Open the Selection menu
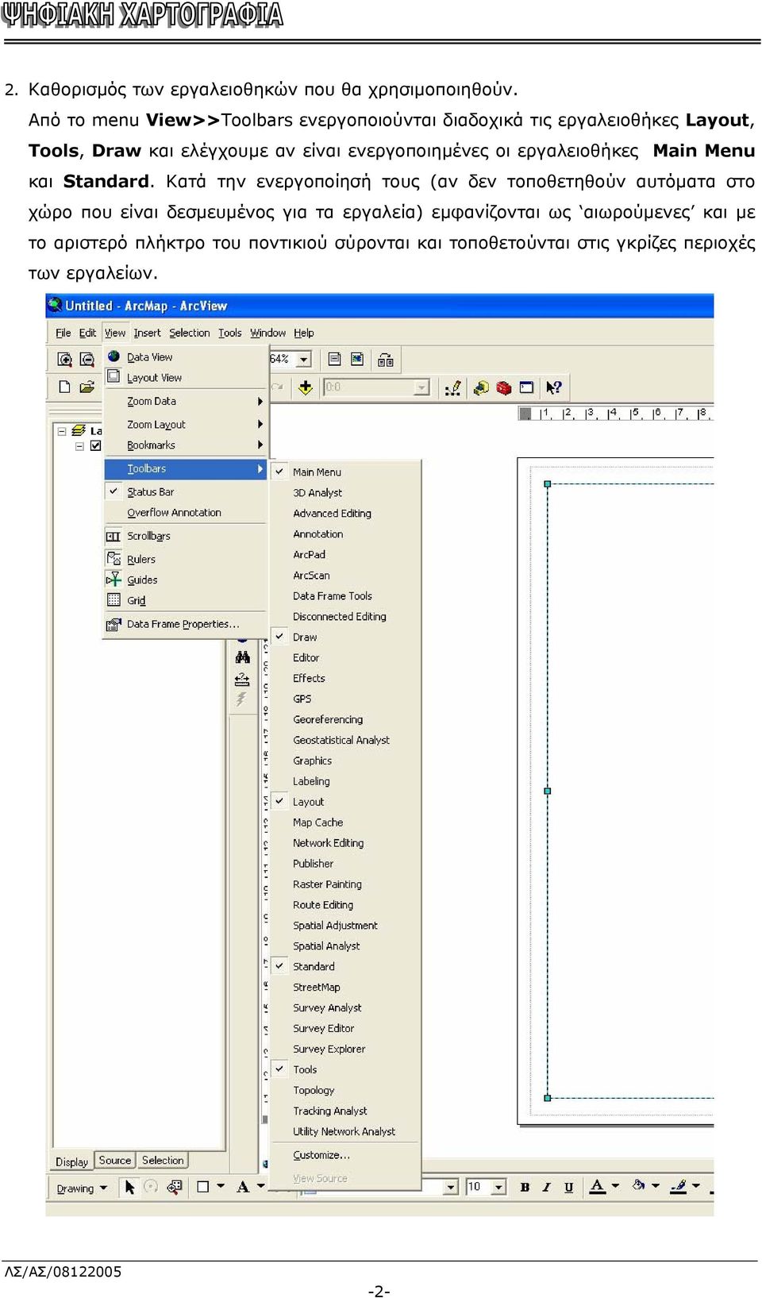 pos(190,333)
